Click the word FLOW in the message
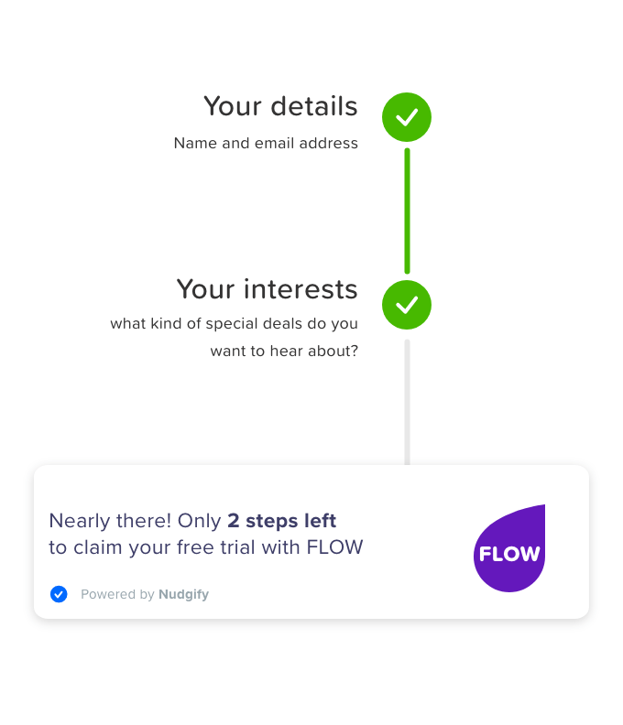Viewport: 623px width, 725px height. (x=334, y=547)
